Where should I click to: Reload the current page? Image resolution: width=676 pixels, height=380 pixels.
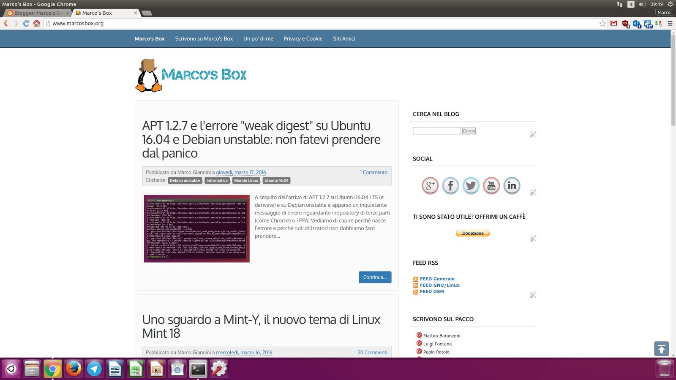tap(26, 23)
